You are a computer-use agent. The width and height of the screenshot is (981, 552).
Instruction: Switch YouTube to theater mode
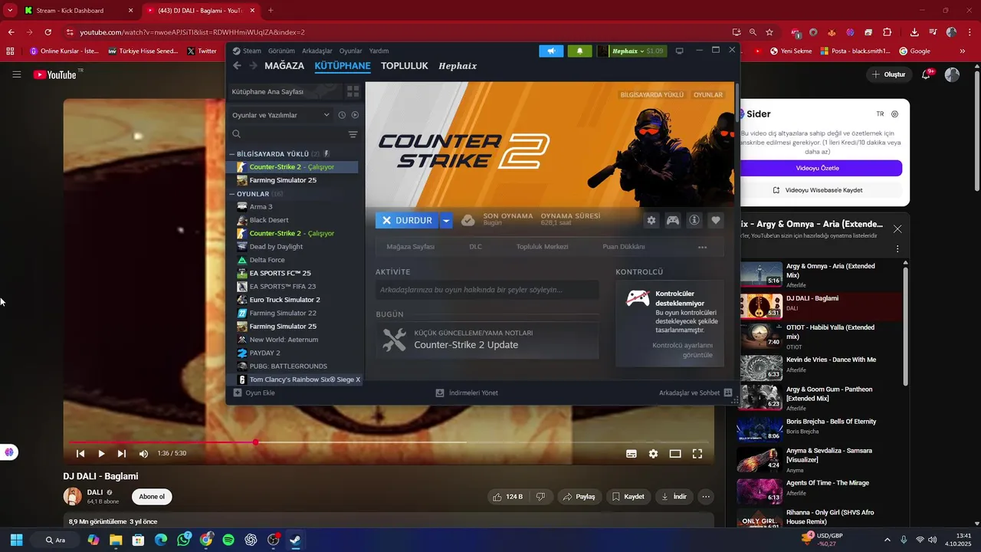tap(675, 454)
